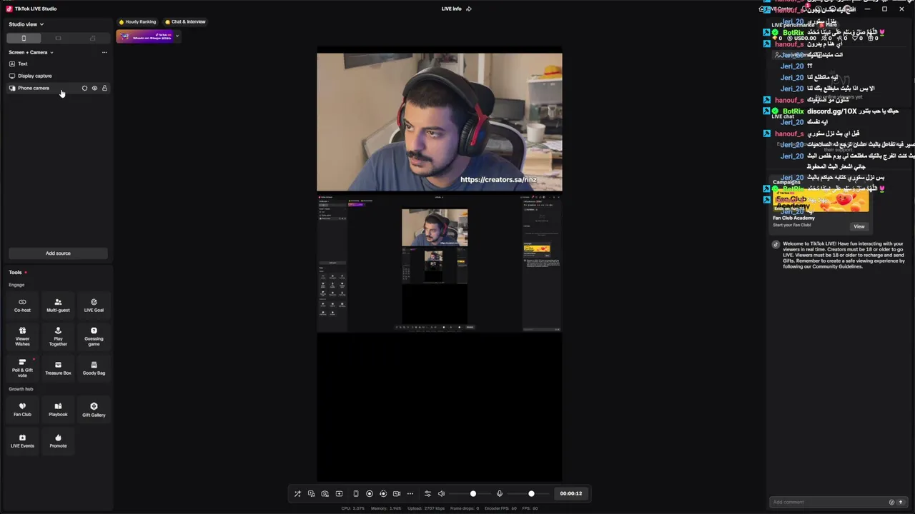
Task: Select the display capture preview in canvas
Action: tap(440, 264)
